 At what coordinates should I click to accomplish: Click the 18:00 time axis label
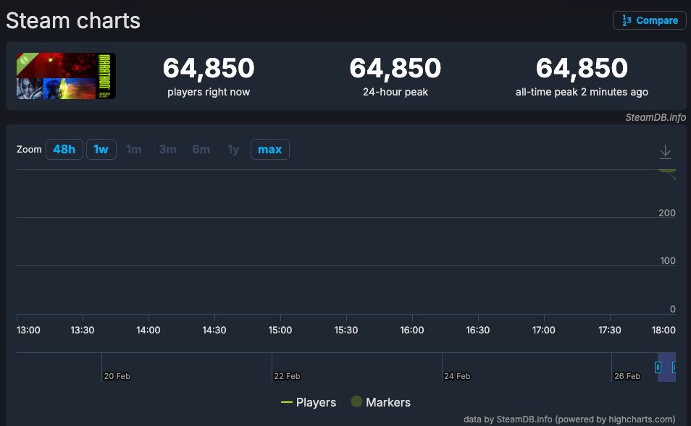(663, 330)
